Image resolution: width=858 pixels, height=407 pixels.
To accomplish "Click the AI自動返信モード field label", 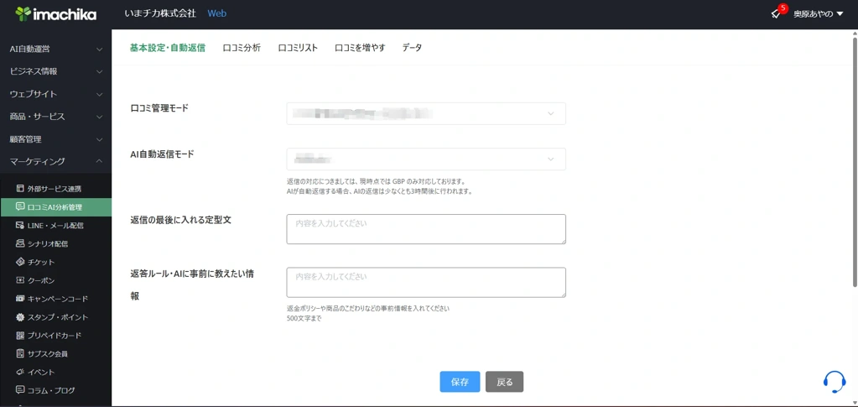I will tap(162, 154).
